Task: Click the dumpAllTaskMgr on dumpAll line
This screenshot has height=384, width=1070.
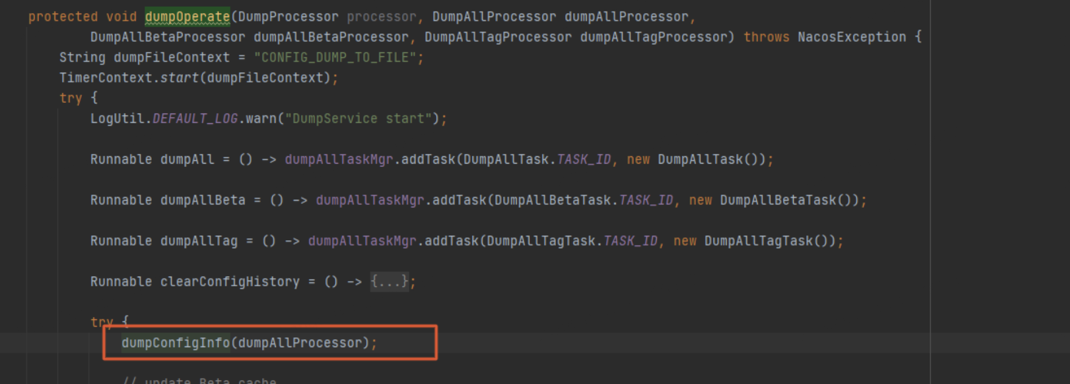Action: tap(339, 159)
